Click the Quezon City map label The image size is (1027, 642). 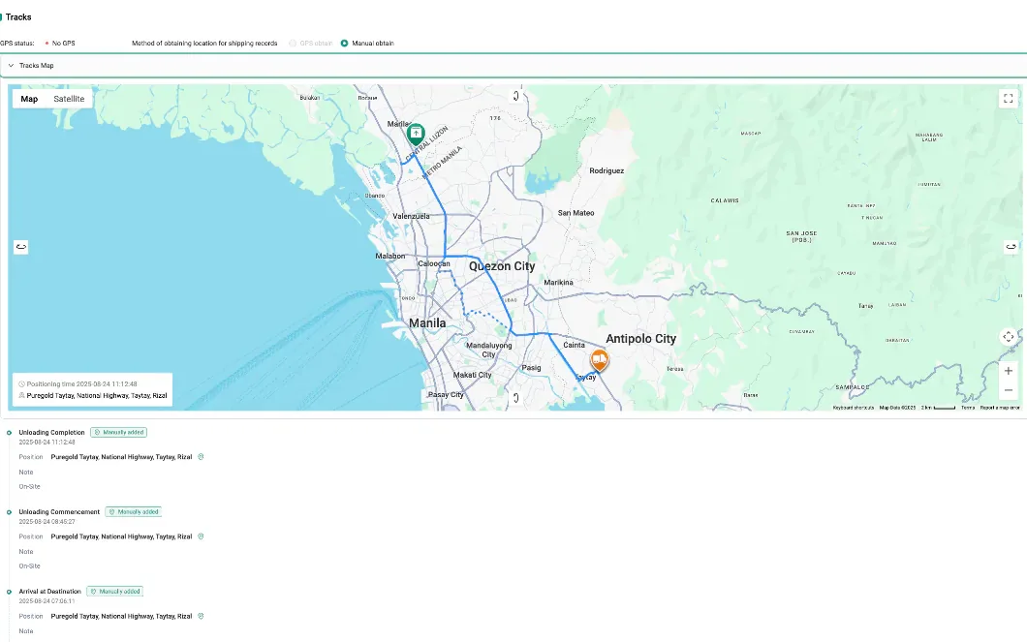502,266
